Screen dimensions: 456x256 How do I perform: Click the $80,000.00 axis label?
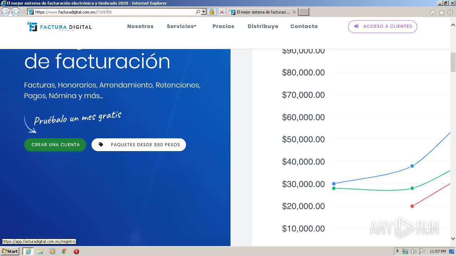click(x=304, y=73)
